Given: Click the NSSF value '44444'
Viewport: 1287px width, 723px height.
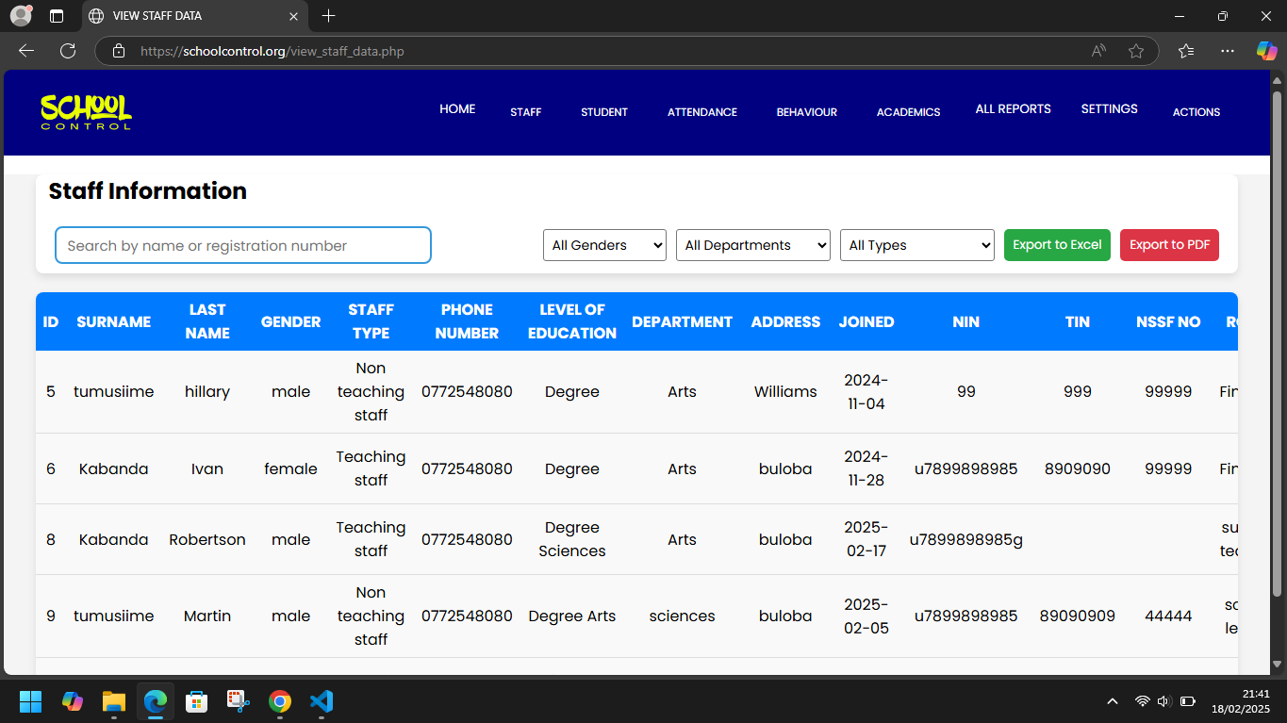Looking at the screenshot, I should [x=1168, y=616].
